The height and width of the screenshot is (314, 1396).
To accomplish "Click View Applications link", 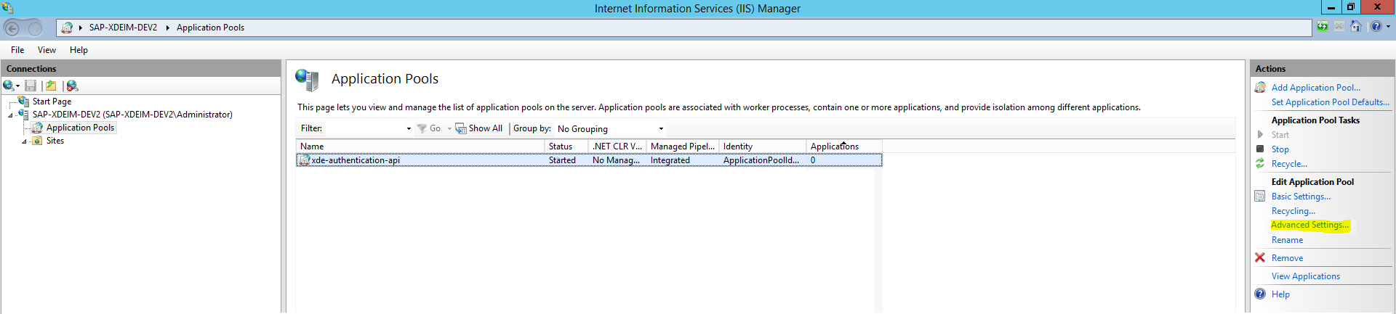I will click(1305, 276).
